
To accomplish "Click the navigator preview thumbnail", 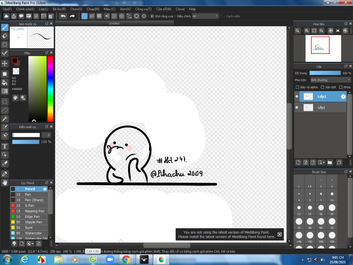I will 323,48.
